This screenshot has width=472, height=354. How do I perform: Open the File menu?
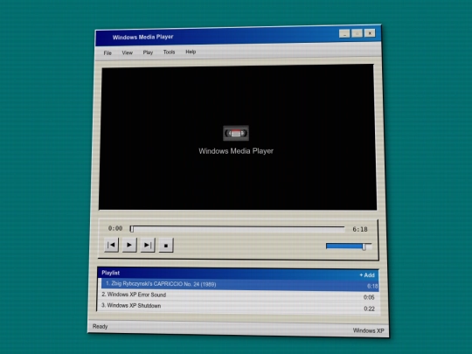click(108, 53)
